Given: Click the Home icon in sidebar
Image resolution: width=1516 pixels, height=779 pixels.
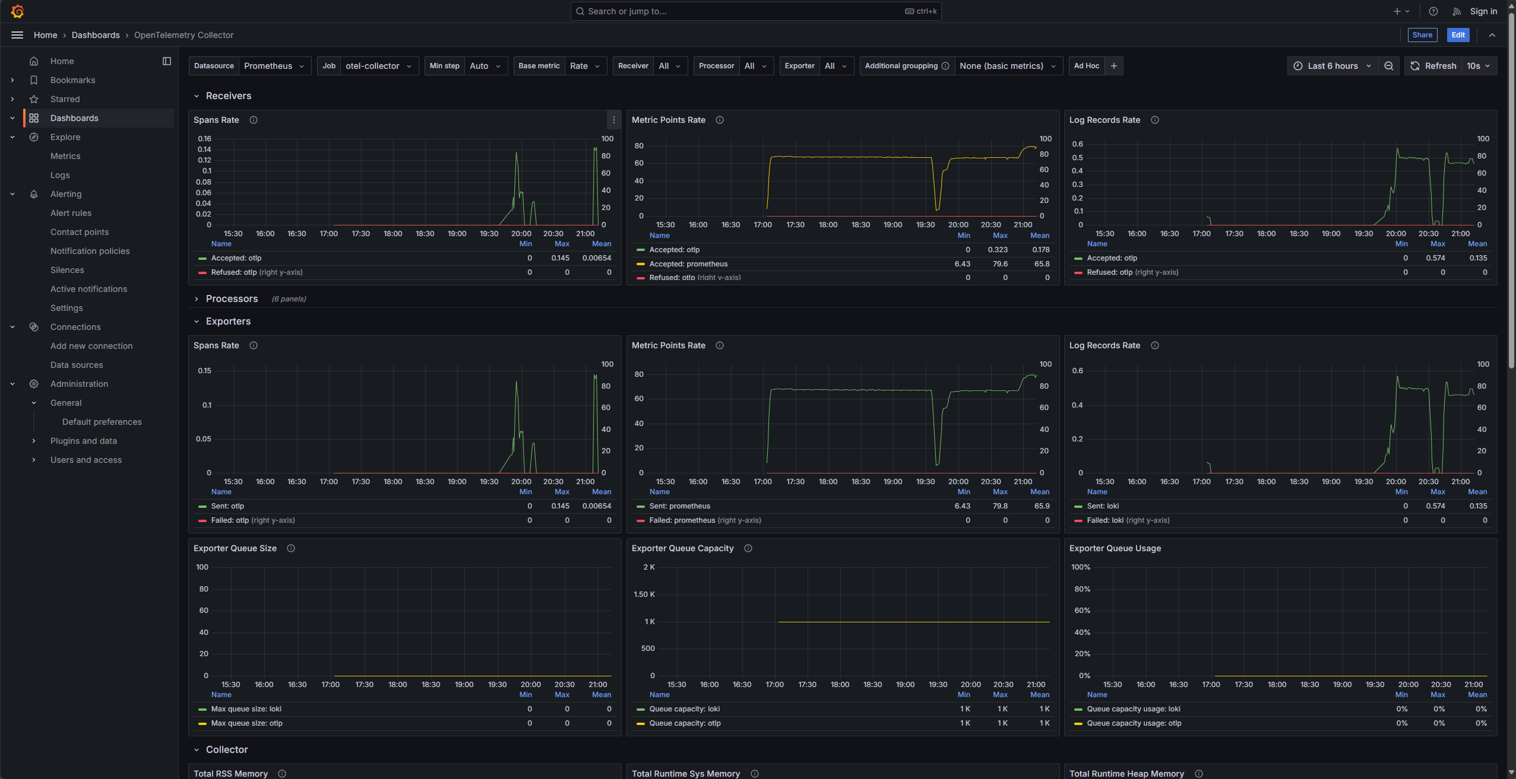Looking at the screenshot, I should pos(34,61).
